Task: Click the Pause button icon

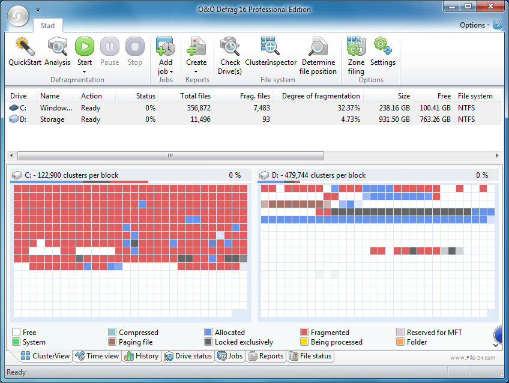Action: pyautogui.click(x=110, y=46)
